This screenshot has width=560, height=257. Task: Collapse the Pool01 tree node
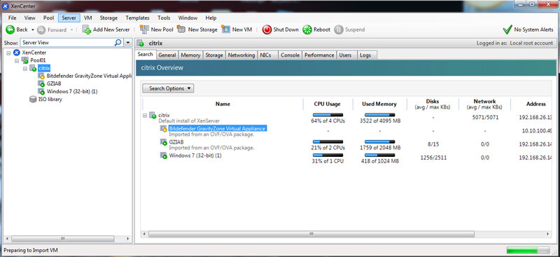(17, 60)
